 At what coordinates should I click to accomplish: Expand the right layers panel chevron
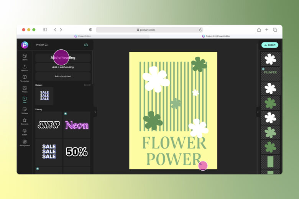click(x=258, y=112)
